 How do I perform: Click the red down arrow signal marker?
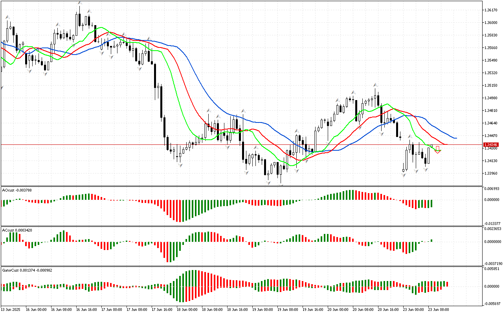click(x=438, y=150)
